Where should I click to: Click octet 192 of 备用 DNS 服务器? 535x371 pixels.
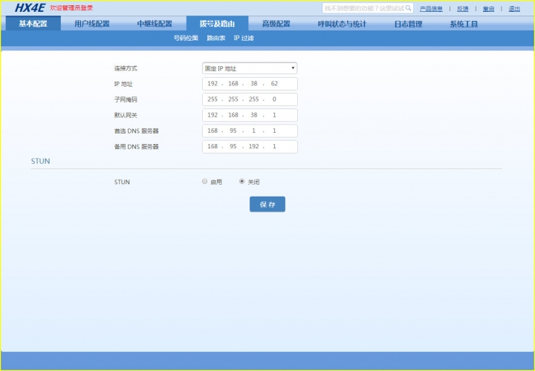[x=254, y=146]
